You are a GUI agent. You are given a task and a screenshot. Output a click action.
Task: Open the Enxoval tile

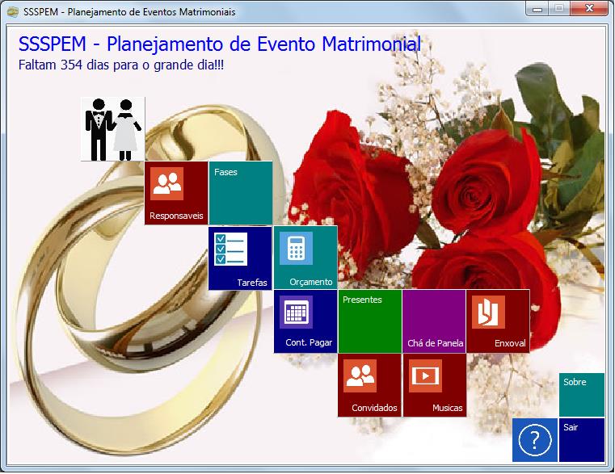point(498,321)
